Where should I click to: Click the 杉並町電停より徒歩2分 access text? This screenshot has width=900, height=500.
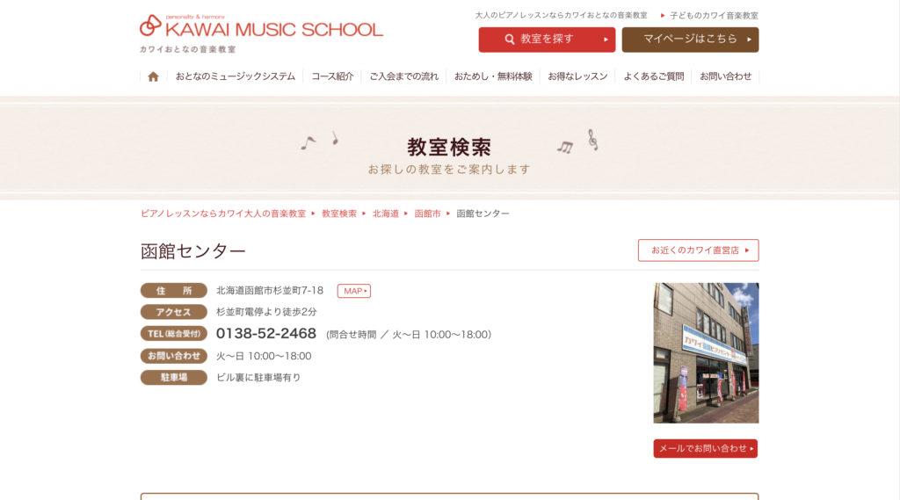(x=266, y=312)
